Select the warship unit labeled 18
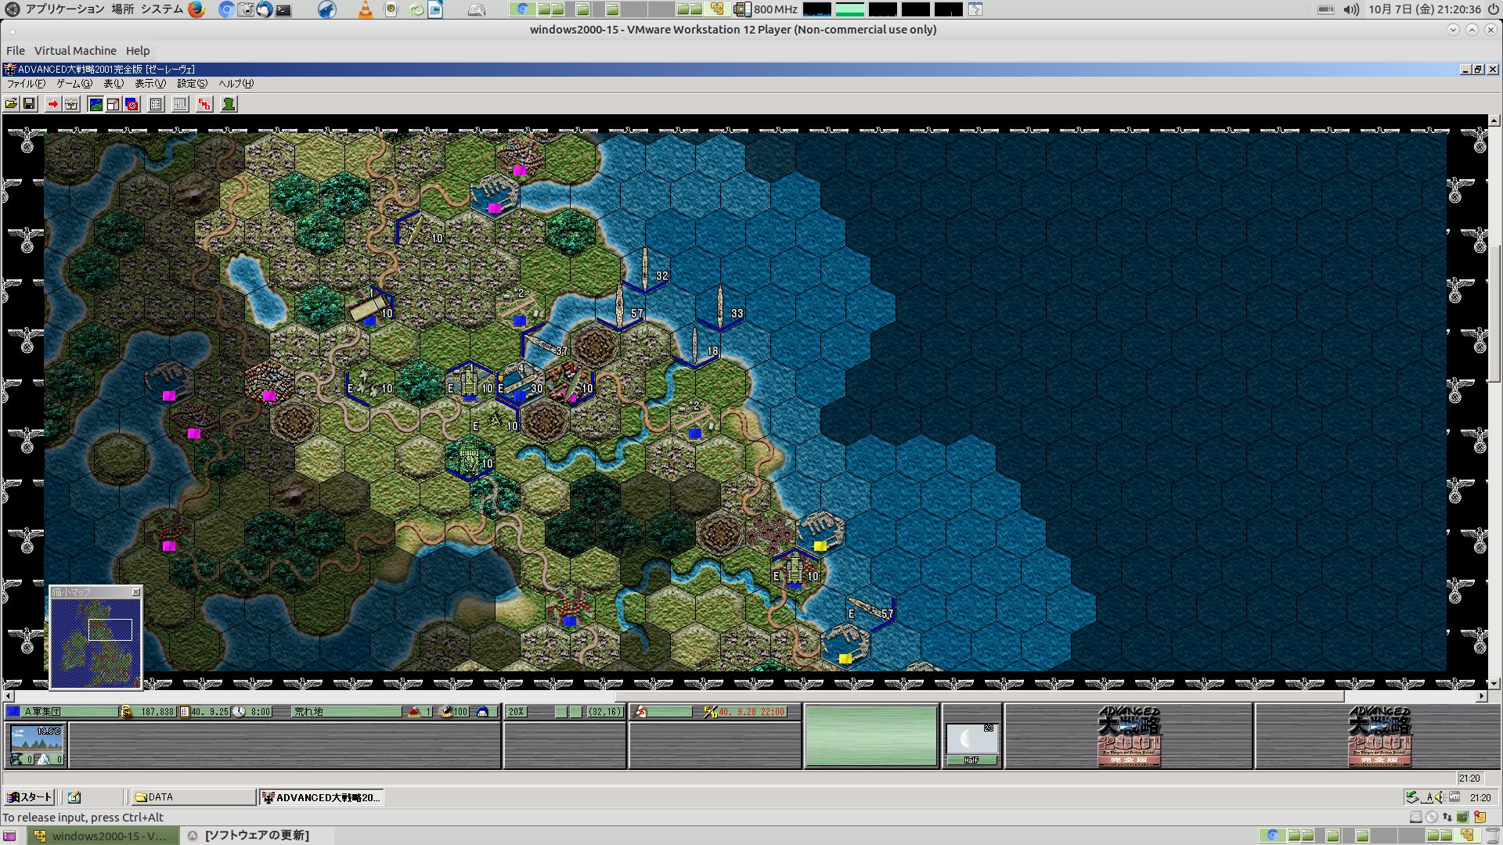 (694, 345)
